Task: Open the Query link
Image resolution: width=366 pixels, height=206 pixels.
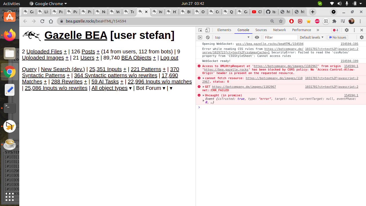Action: [x=29, y=69]
